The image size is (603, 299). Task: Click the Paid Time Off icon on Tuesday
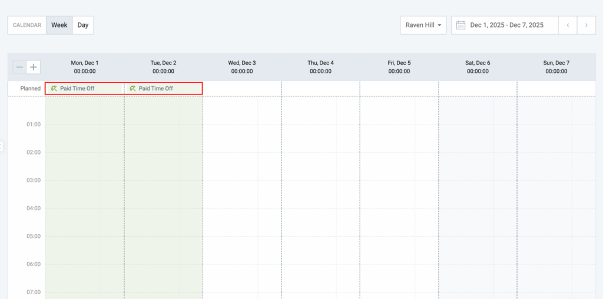point(132,89)
